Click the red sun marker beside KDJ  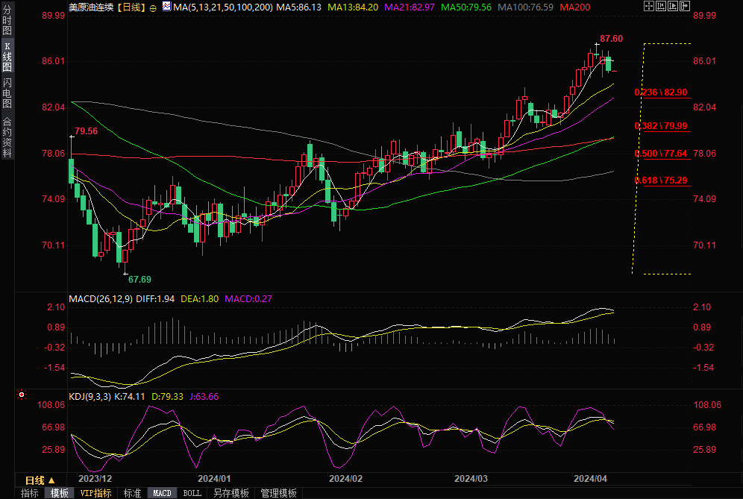click(x=22, y=396)
